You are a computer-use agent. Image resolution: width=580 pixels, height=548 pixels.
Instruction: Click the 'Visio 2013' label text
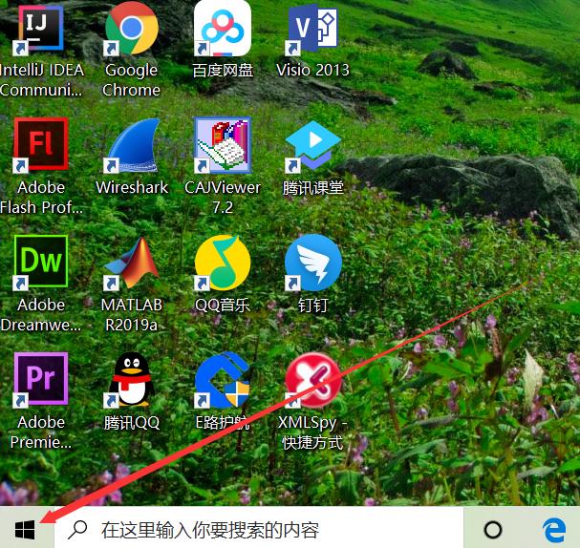(312, 70)
